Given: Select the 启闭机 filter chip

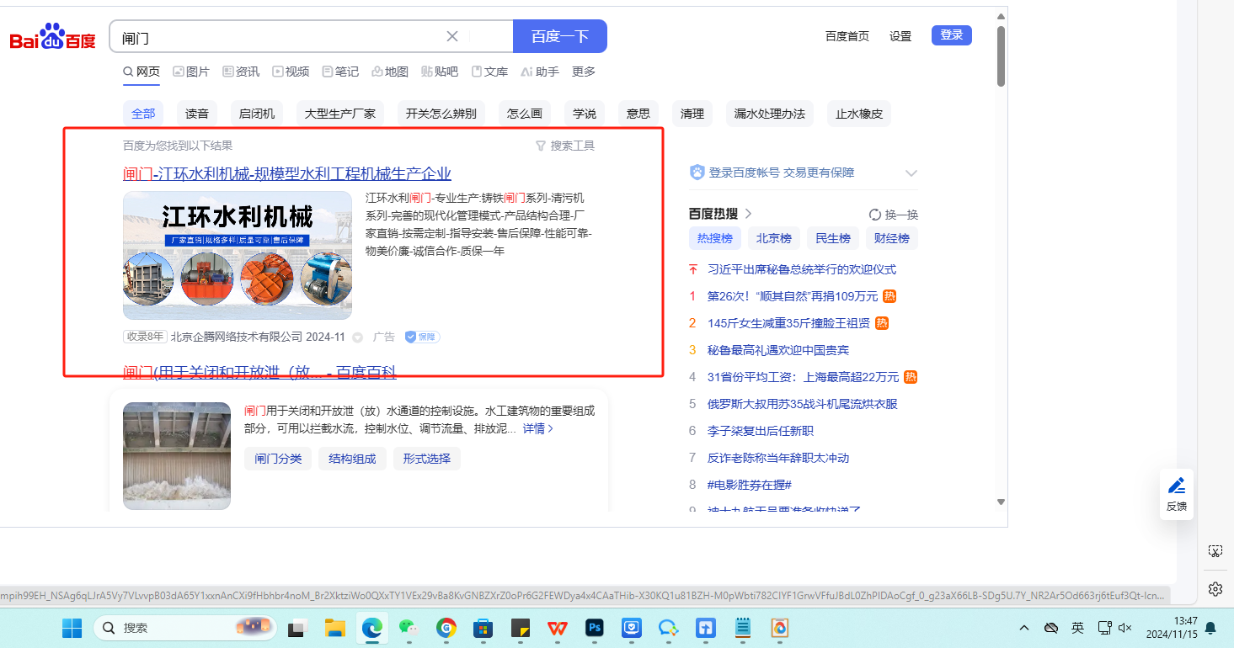Looking at the screenshot, I should coord(257,114).
